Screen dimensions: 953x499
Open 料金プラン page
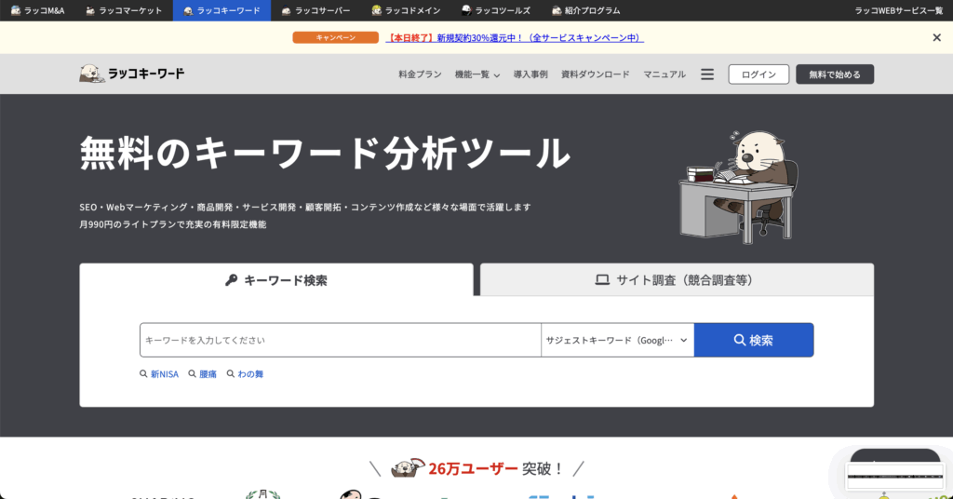click(x=420, y=74)
